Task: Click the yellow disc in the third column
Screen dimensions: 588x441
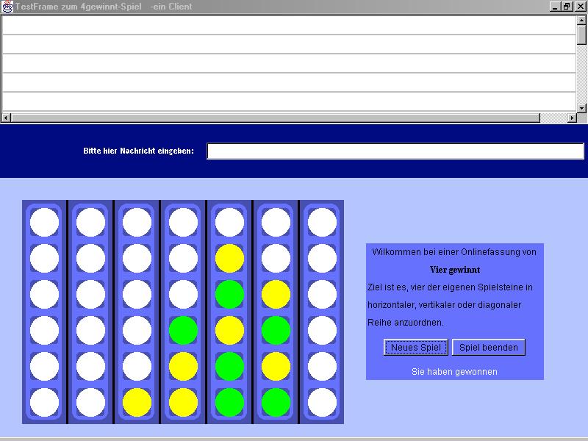Action: coord(137,402)
